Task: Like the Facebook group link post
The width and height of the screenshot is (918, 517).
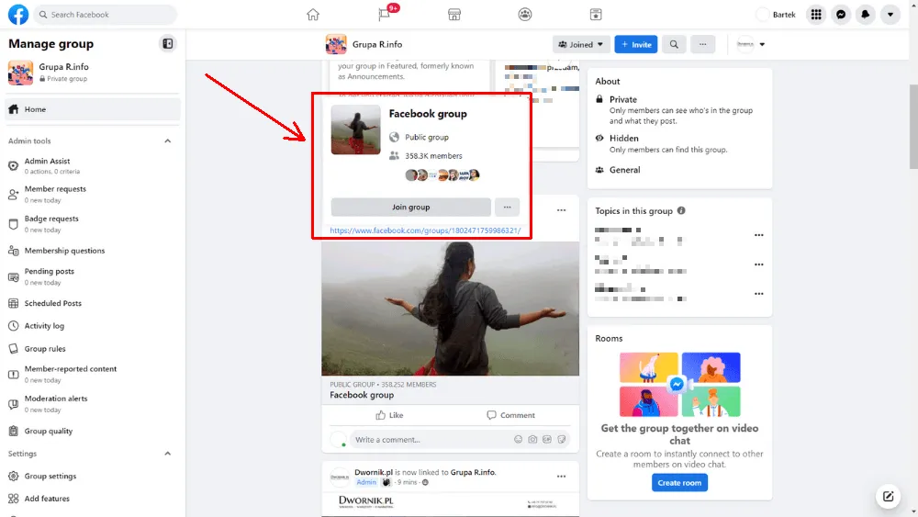Action: tap(390, 415)
